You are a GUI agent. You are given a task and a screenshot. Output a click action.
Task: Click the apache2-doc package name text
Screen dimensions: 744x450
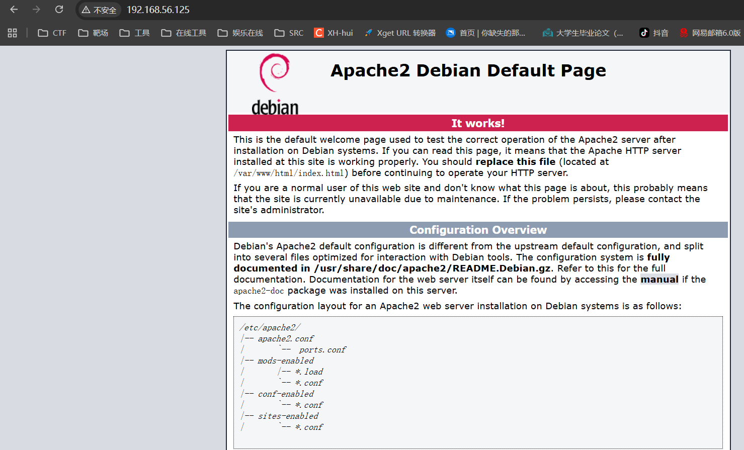[x=259, y=291]
